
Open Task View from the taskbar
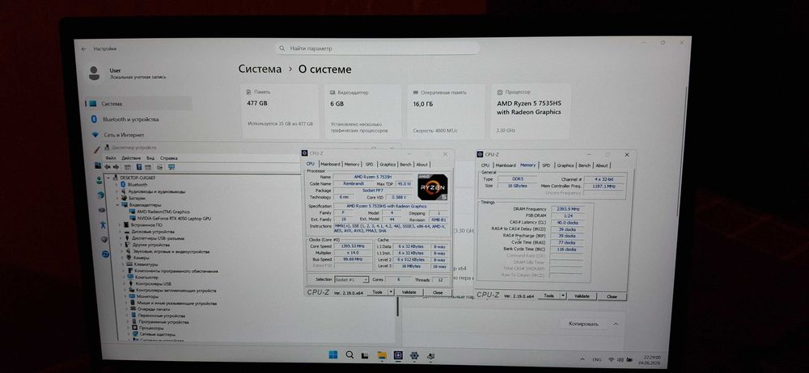click(365, 355)
